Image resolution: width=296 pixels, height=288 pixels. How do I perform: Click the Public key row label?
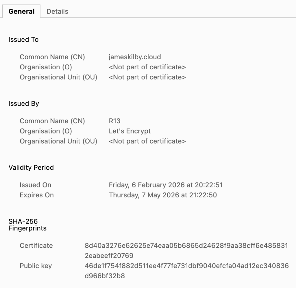tap(36, 266)
